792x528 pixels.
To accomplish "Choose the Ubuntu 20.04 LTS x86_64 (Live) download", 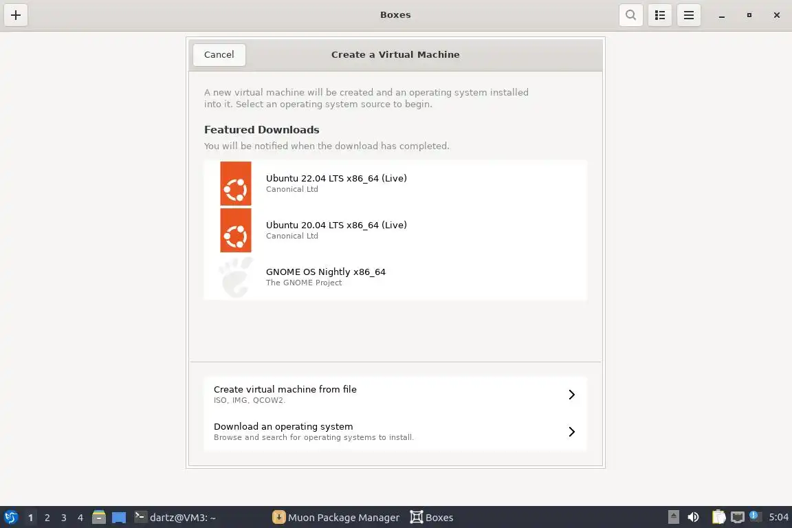I will [x=395, y=230].
